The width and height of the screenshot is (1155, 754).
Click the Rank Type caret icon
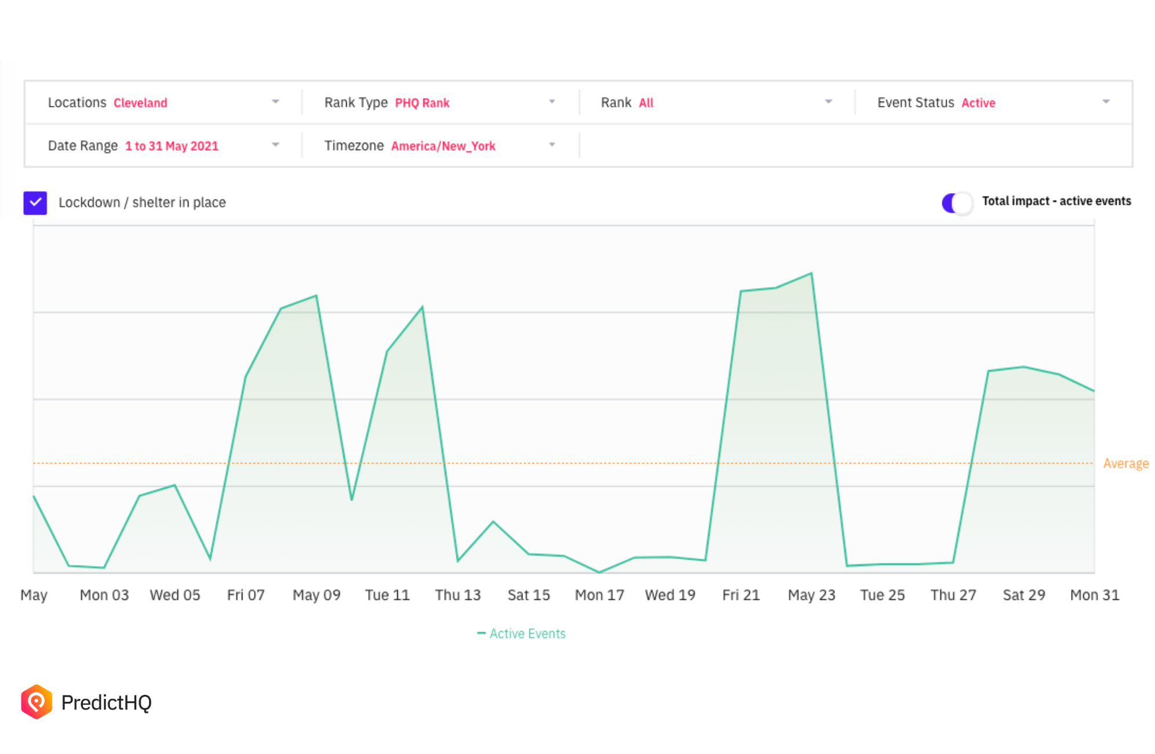coord(552,102)
